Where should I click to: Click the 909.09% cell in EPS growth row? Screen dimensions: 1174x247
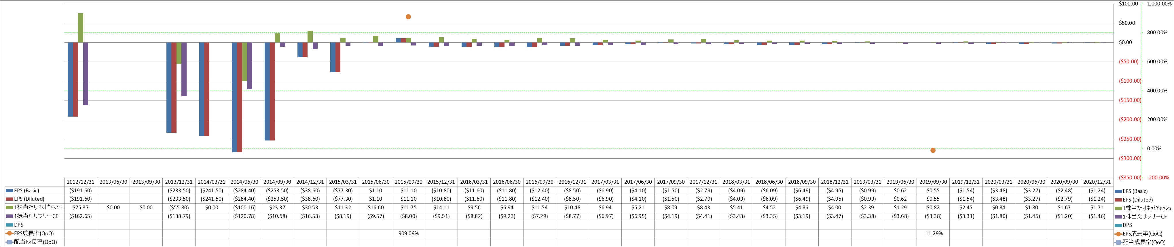[408, 233]
